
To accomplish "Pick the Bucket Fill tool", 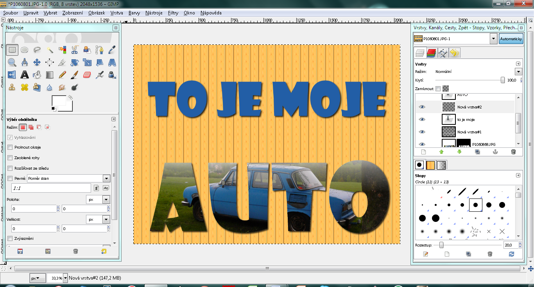I will point(37,74).
